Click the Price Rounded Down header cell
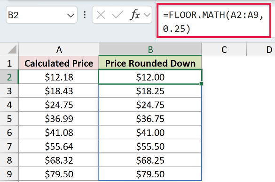 [x=150, y=63]
